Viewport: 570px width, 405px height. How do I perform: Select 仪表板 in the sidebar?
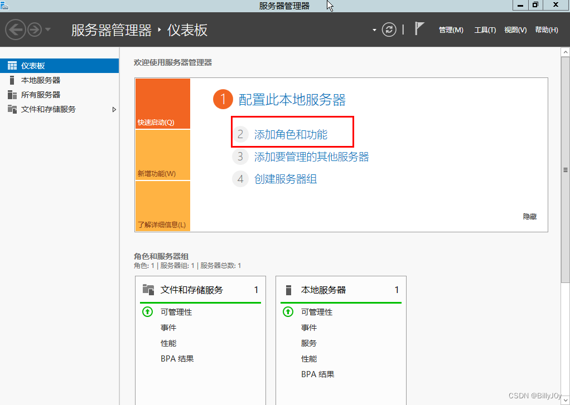[x=59, y=66]
